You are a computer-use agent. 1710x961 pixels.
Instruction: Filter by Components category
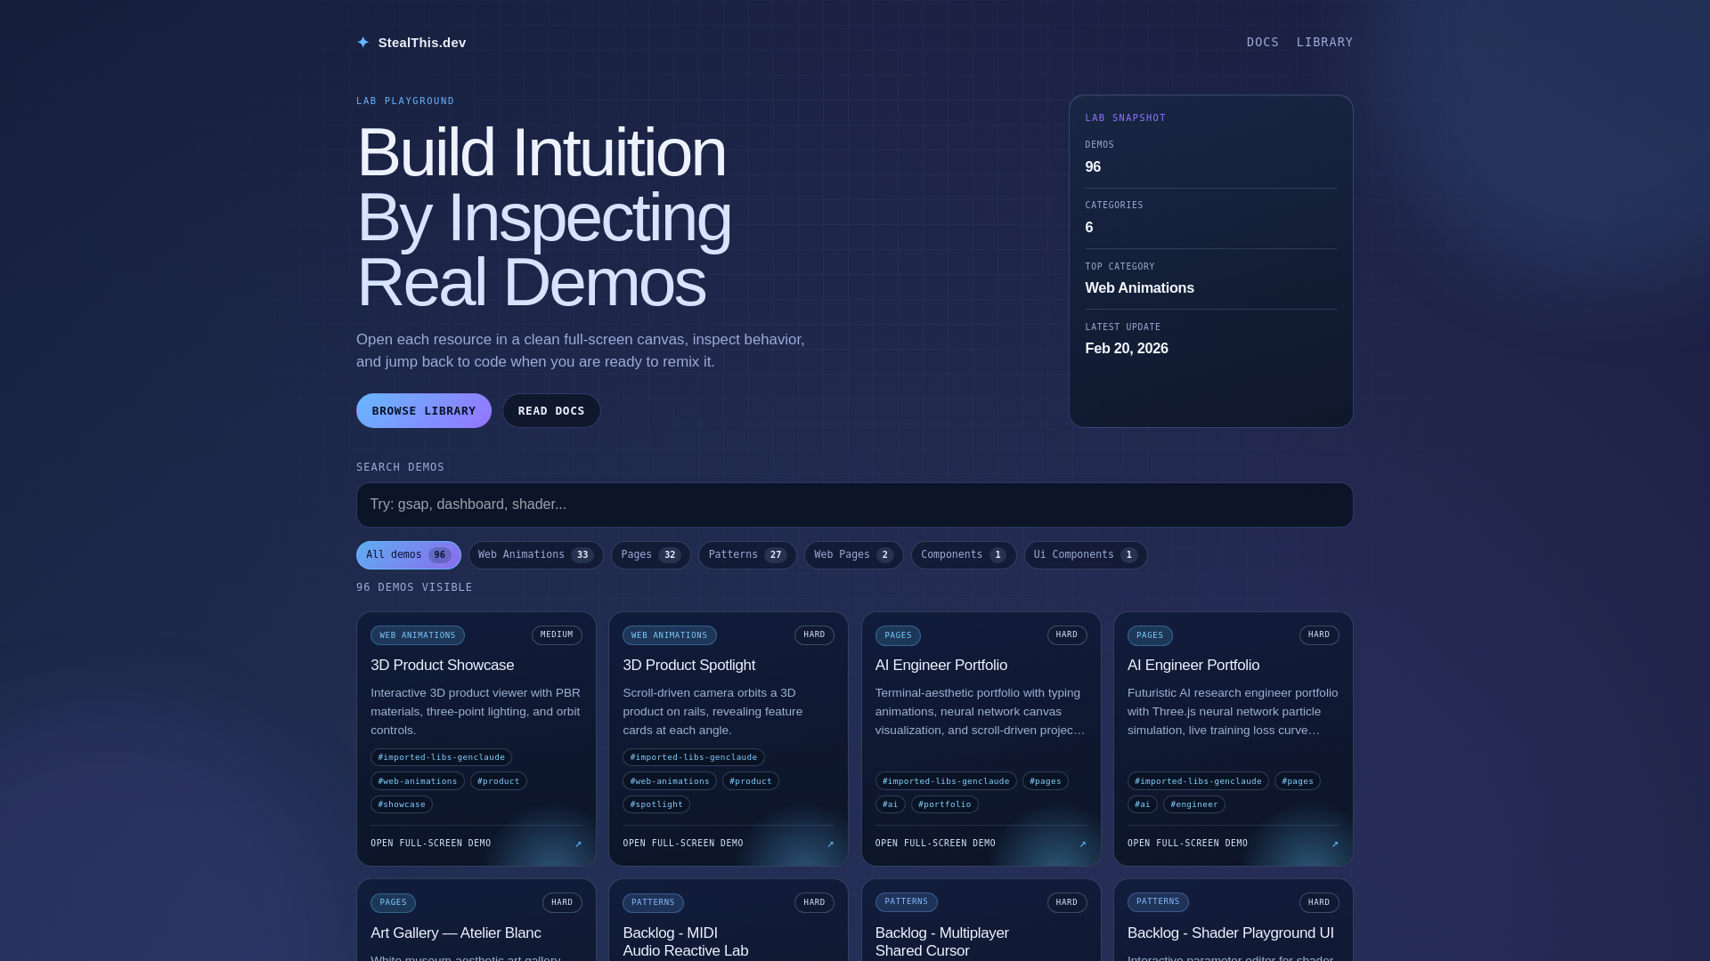(x=964, y=555)
